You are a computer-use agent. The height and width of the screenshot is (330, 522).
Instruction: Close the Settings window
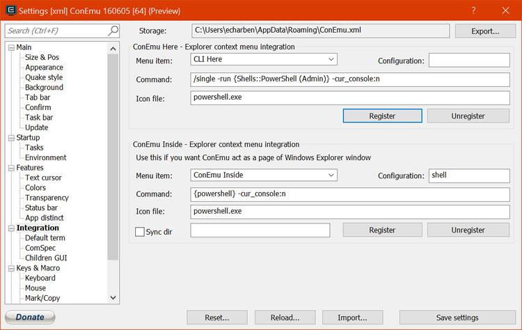[505, 10]
